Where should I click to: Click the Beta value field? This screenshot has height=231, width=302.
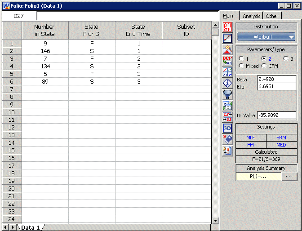click(x=276, y=79)
